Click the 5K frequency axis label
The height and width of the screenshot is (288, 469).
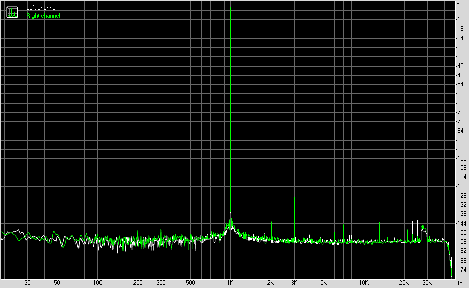(x=324, y=283)
